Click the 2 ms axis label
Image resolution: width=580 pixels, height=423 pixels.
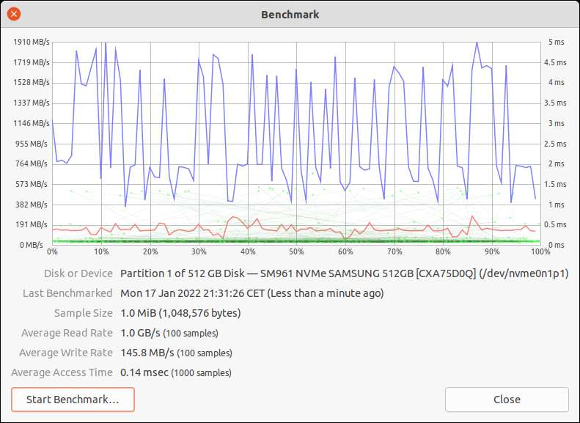(x=557, y=163)
